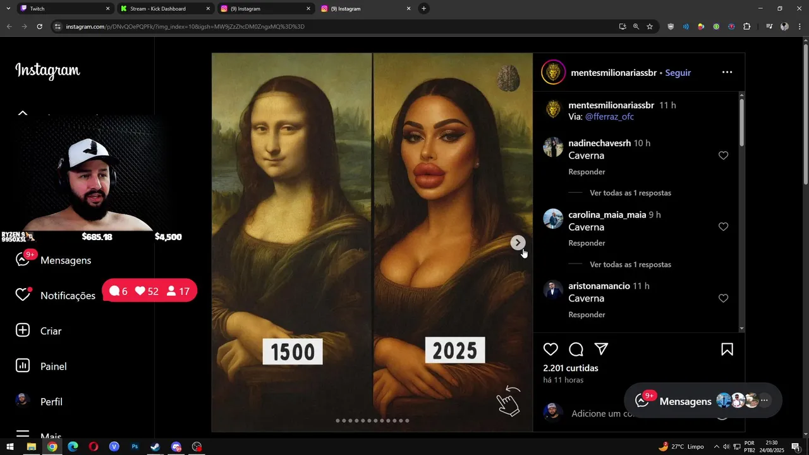The height and width of the screenshot is (455, 809).
Task: Like nadinechavesrh's Caverna comment
Action: click(x=723, y=155)
